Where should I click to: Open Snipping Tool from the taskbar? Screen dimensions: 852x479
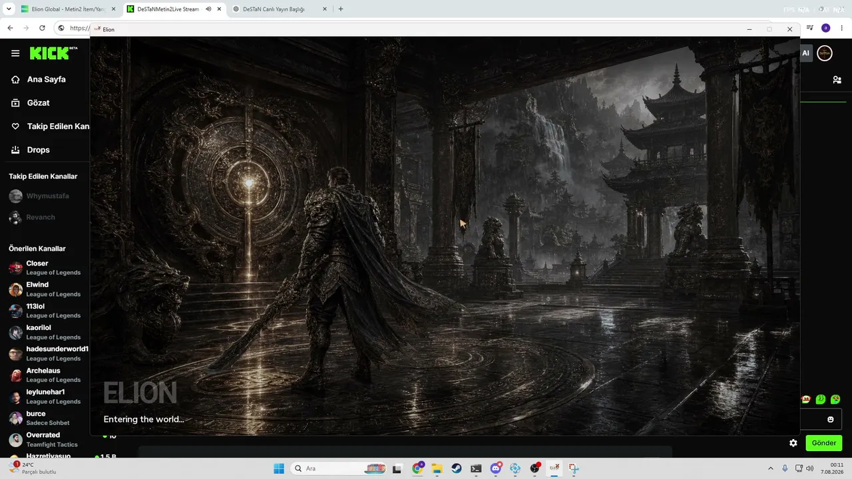click(x=574, y=468)
